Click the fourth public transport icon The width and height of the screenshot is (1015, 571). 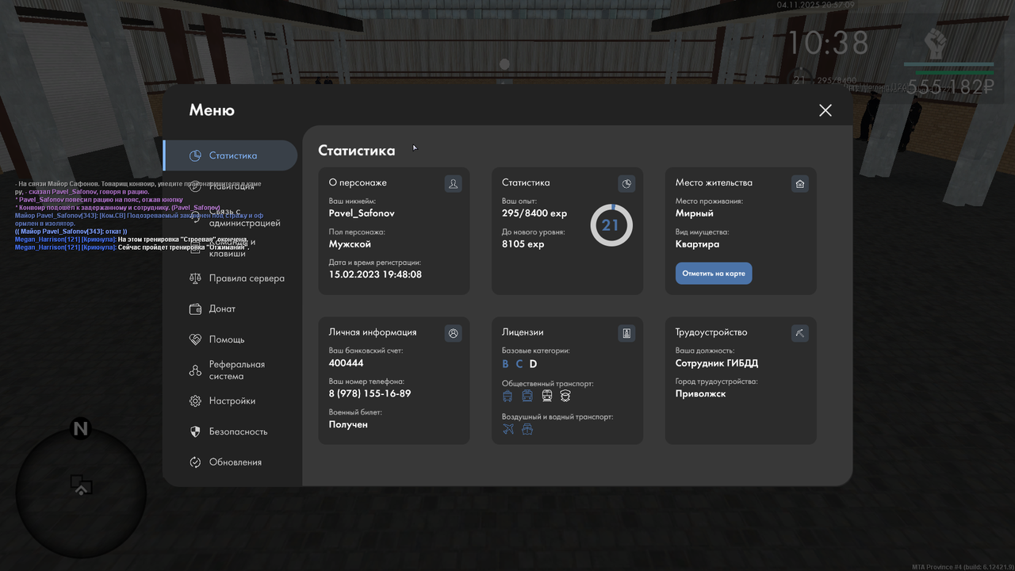565,396
